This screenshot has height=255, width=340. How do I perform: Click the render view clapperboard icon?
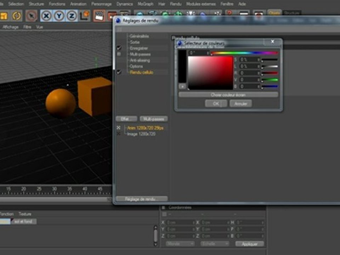tap(99, 16)
